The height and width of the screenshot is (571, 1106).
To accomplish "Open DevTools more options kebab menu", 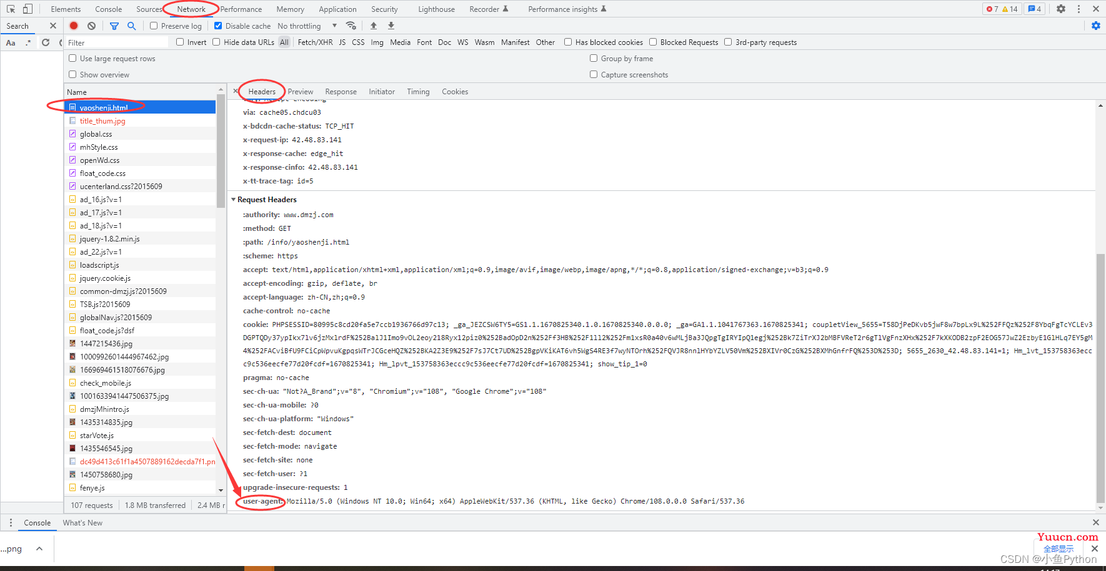I will point(1079,9).
